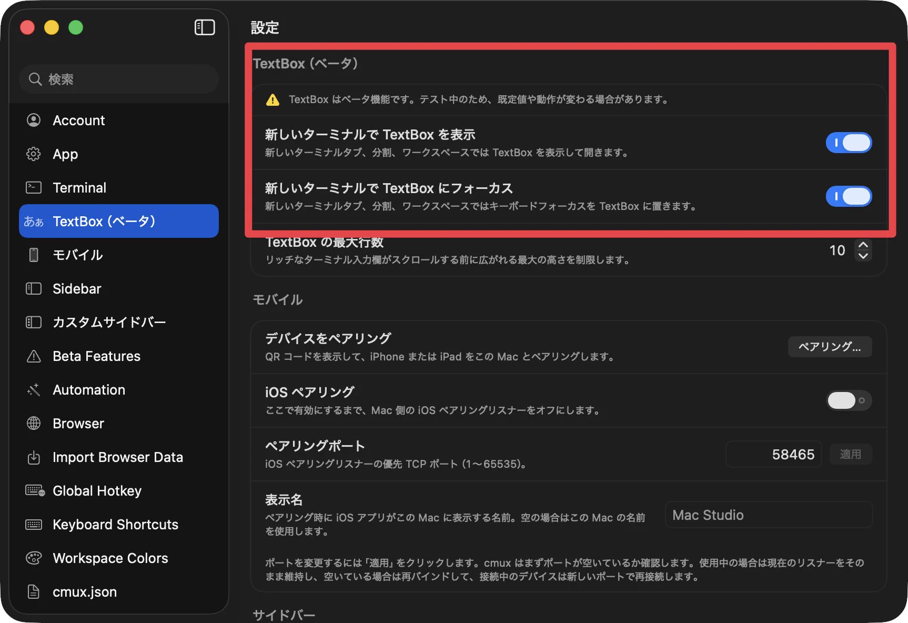Viewport: 908px width, 623px height.
Task: Toggle the sidebar panel icon
Action: [205, 27]
